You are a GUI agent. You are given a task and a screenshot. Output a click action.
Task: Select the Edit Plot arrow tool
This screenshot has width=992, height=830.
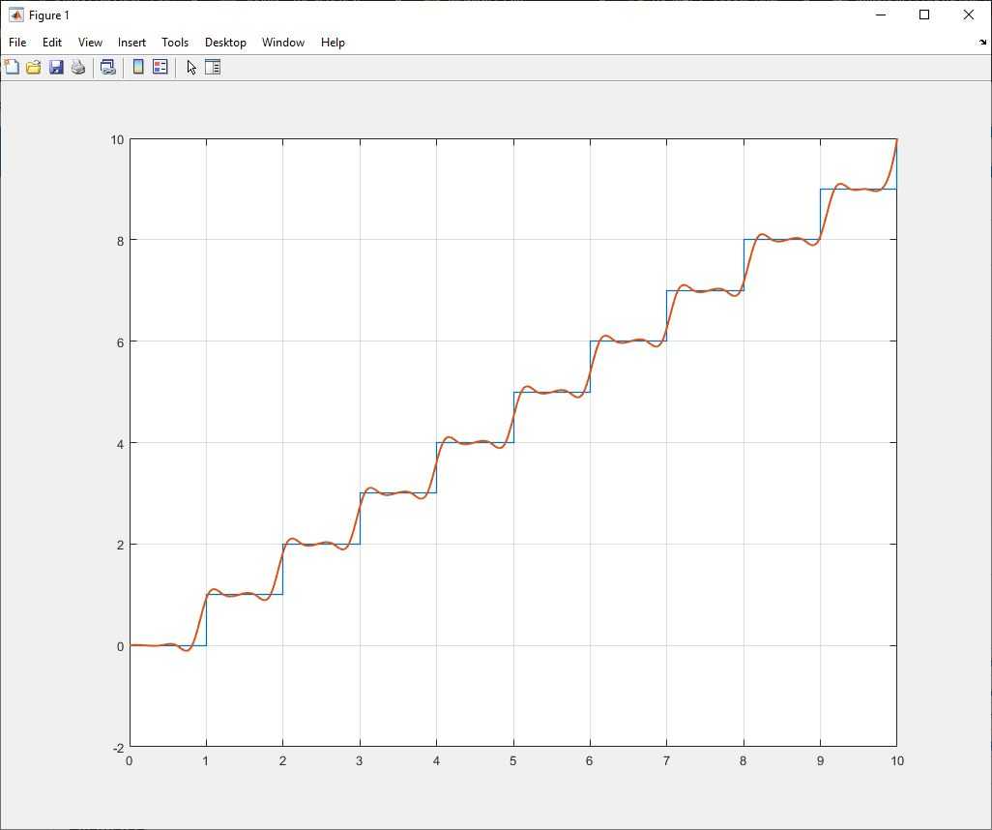(x=191, y=67)
